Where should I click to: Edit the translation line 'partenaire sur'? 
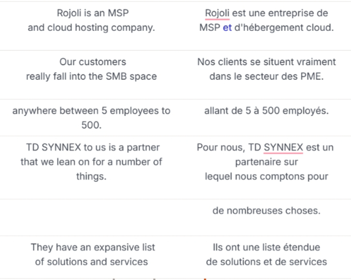coord(267,162)
